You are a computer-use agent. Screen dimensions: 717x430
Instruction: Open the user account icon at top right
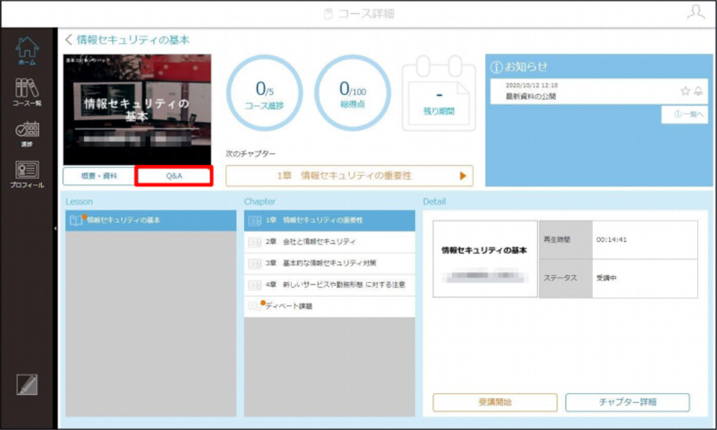(696, 12)
